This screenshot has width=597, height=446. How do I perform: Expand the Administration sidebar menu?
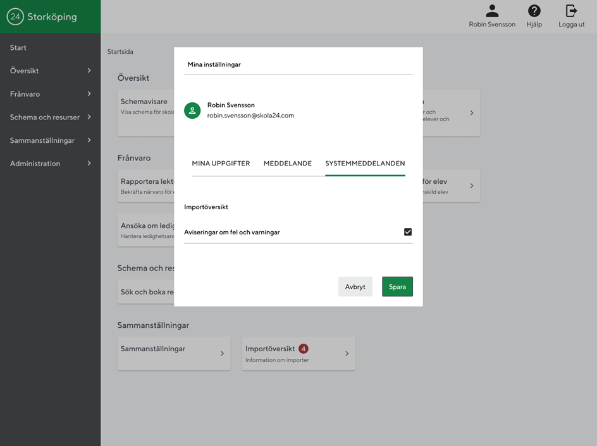coord(50,164)
